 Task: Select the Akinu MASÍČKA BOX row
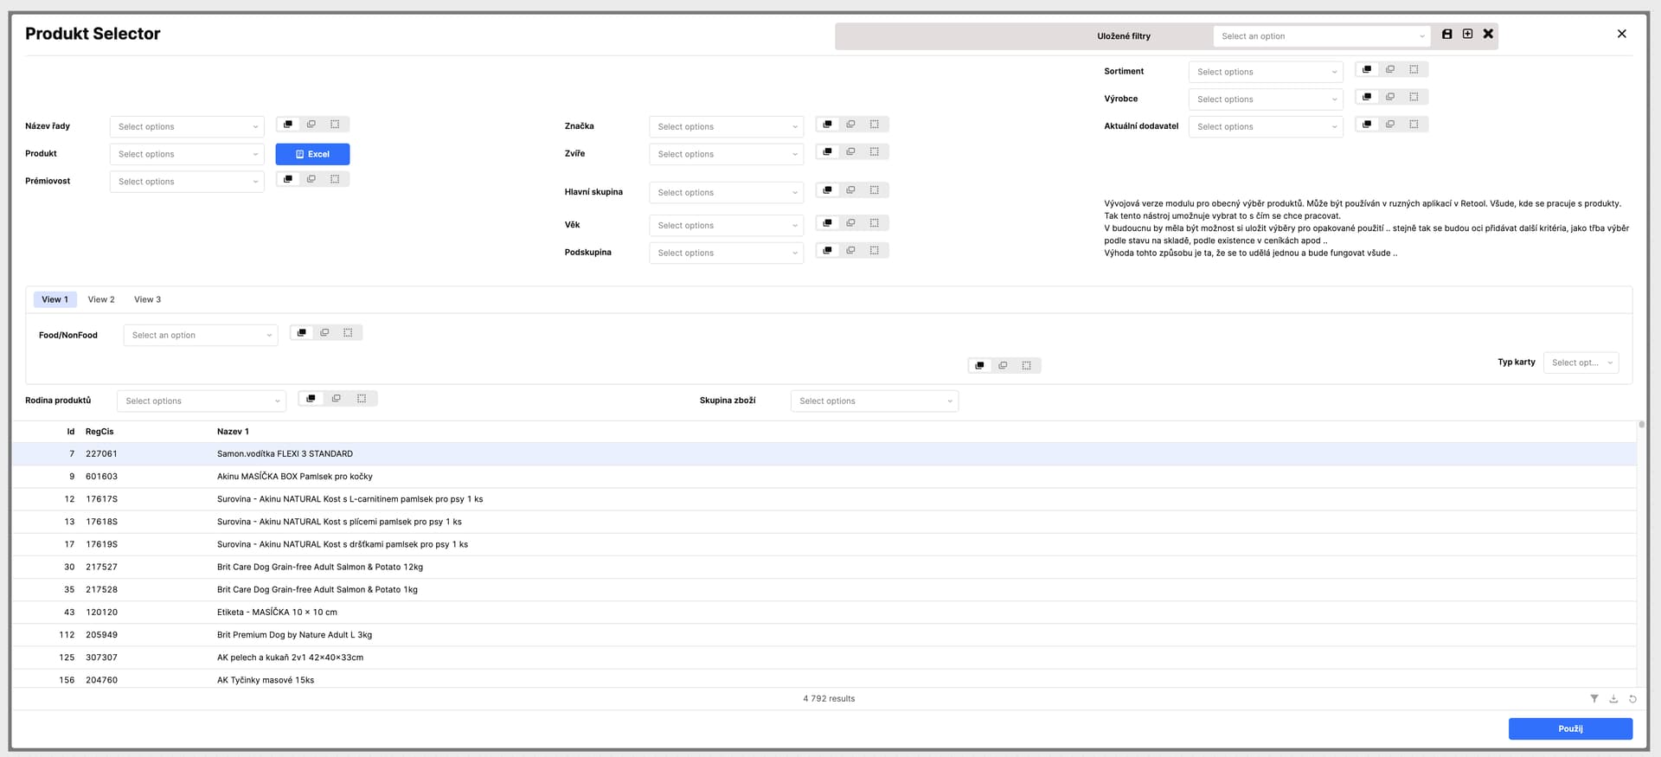coord(294,477)
